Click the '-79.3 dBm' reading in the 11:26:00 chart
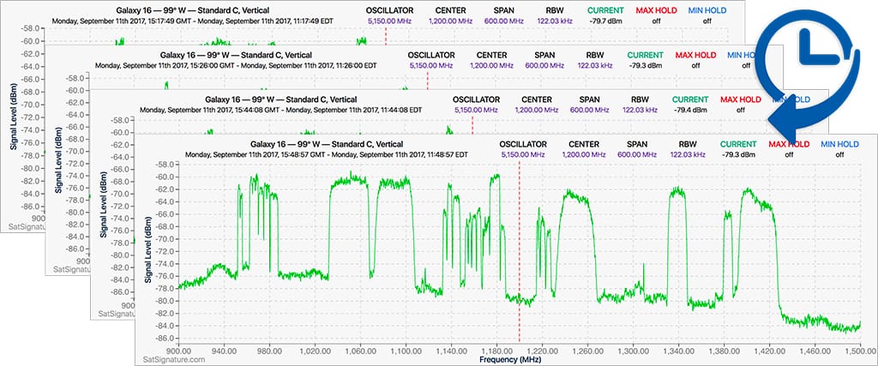Image resolution: width=878 pixels, height=366 pixels. pyautogui.click(x=645, y=65)
